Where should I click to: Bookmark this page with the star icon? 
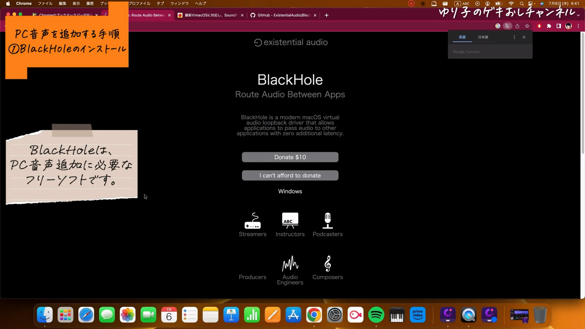pos(527,26)
